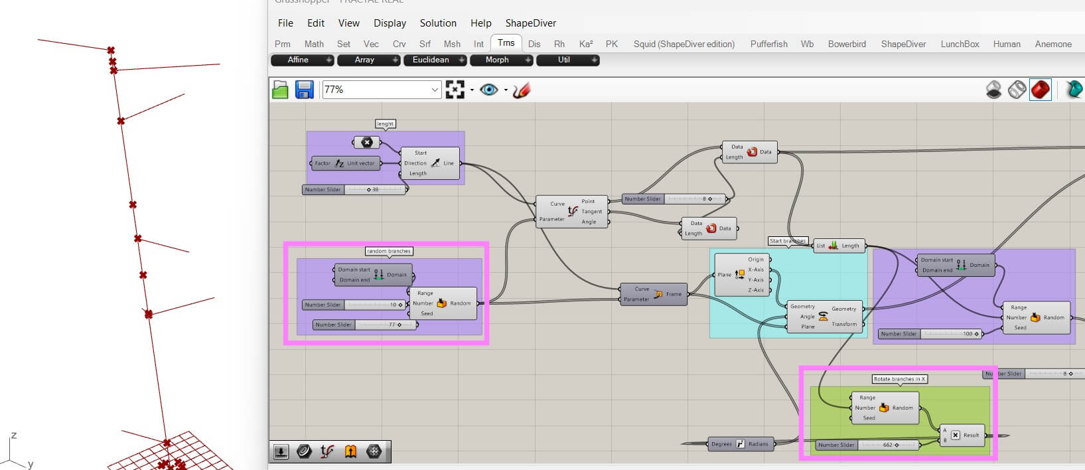
Task: Select the Random component in random branches group
Action: point(443,303)
